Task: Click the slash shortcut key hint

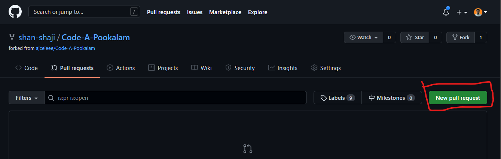Action: point(134,12)
